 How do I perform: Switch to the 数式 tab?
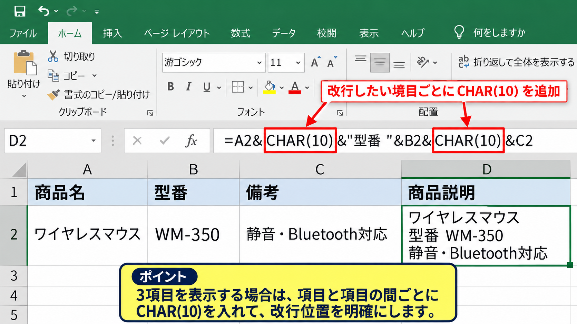(x=241, y=33)
